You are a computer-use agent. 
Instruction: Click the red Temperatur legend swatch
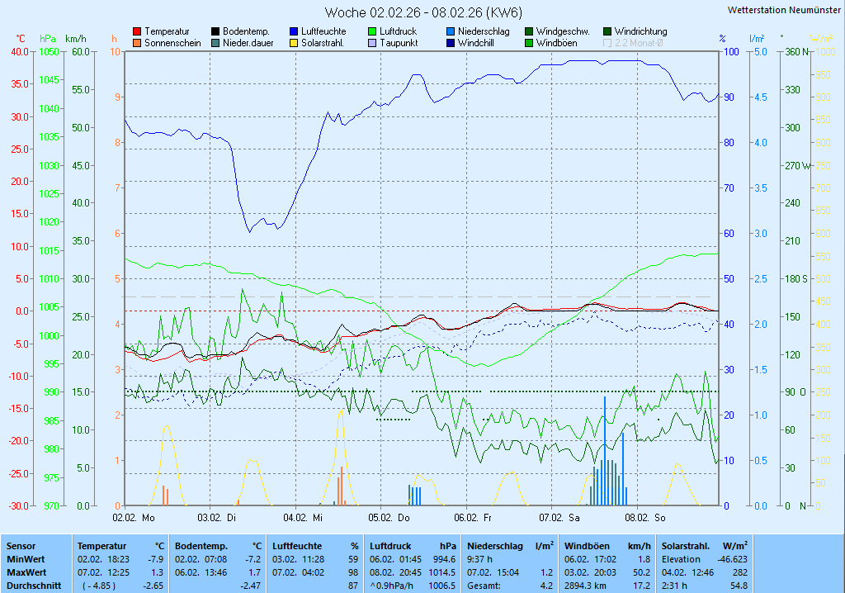(x=137, y=31)
